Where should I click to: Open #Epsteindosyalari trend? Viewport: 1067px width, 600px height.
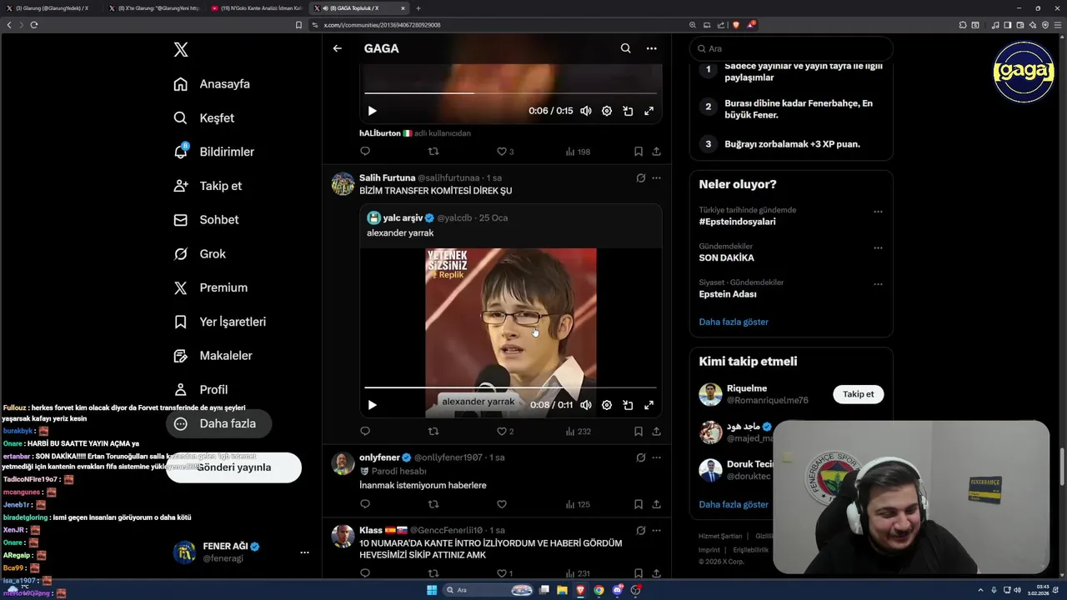click(737, 222)
